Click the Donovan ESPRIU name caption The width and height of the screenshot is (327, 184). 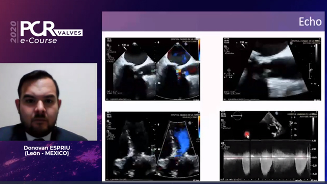[46, 151]
